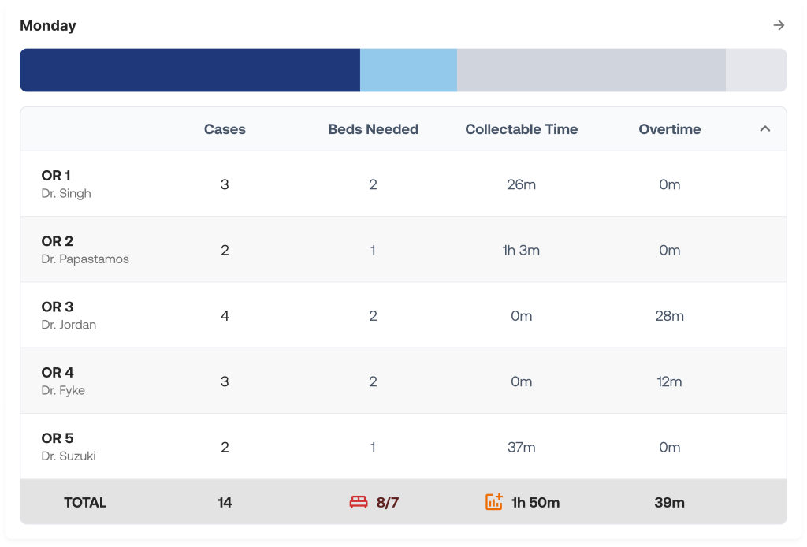Click OR 2 beds needed value 1
807x547 pixels.
[373, 251]
